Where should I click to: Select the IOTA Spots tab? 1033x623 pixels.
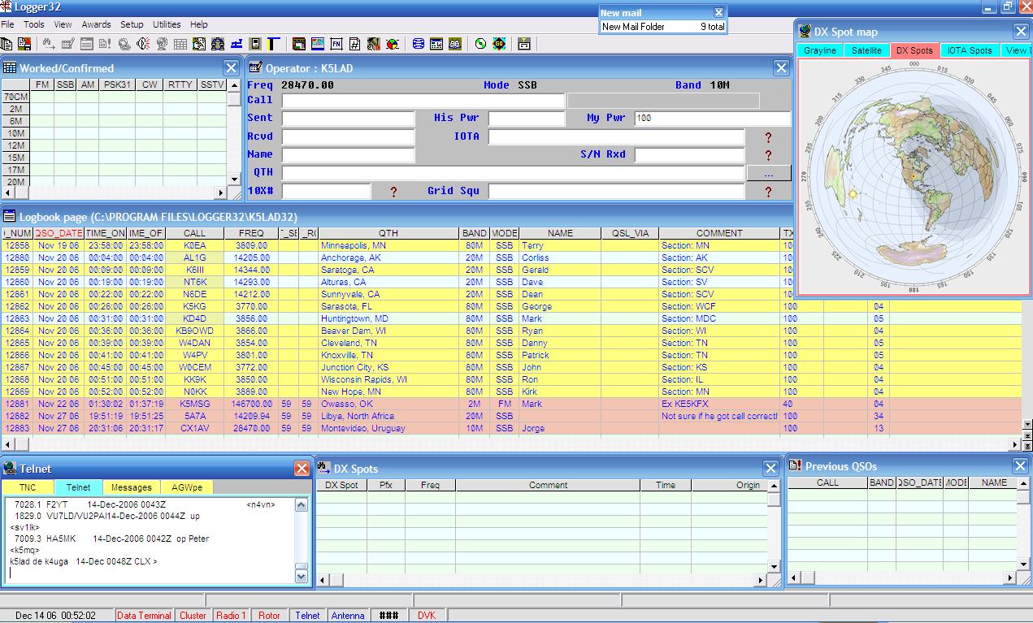click(970, 50)
